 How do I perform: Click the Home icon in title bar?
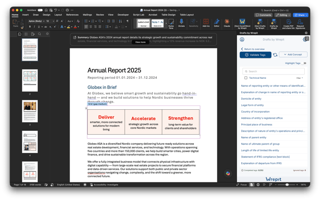point(46,10)
